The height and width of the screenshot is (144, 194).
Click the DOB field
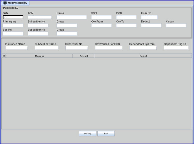click(126, 17)
